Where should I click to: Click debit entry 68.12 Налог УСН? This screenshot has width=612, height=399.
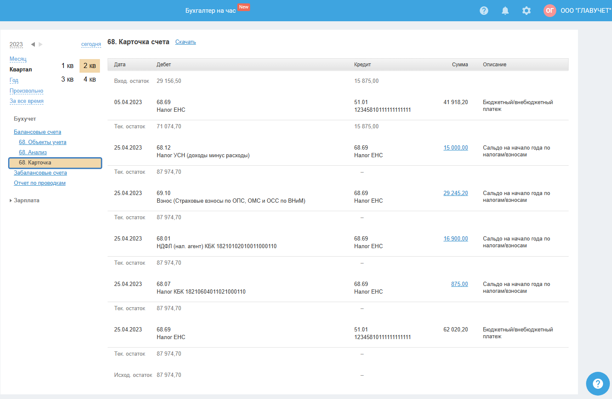203,152
